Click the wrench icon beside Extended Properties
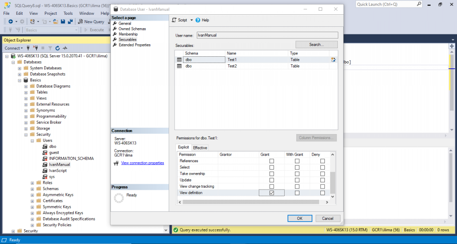 (x=115, y=45)
